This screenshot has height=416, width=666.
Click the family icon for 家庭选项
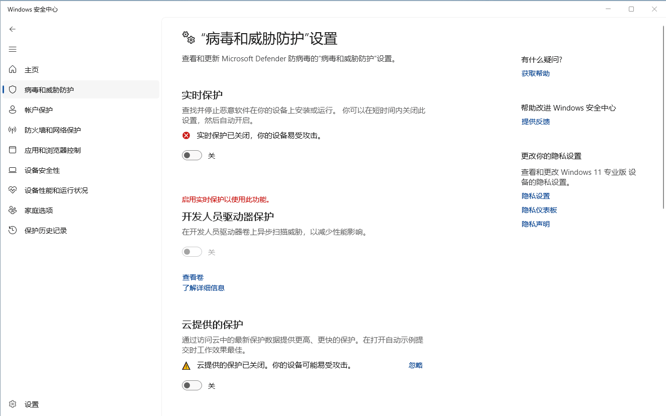point(13,211)
